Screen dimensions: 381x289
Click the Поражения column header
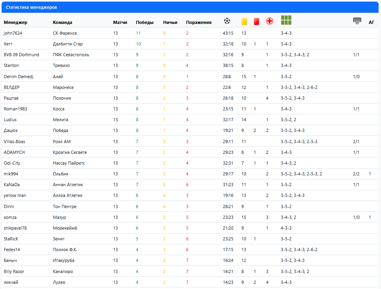coord(199,22)
